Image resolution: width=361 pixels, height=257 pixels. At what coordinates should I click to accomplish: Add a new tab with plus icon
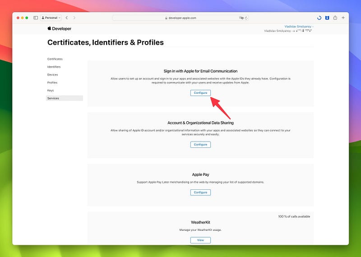[343, 18]
